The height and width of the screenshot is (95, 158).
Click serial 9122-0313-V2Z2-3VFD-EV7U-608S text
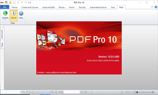pos(103,61)
